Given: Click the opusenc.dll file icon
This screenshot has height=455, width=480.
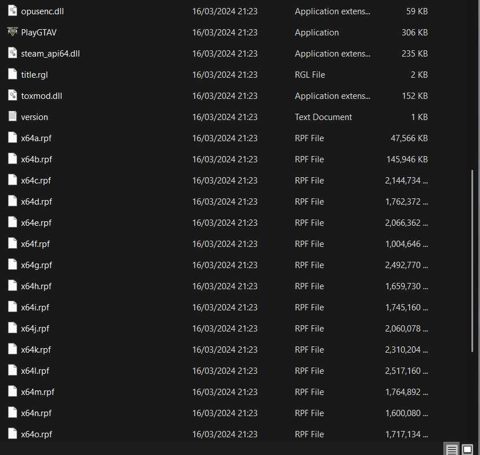Looking at the screenshot, I should pos(12,10).
